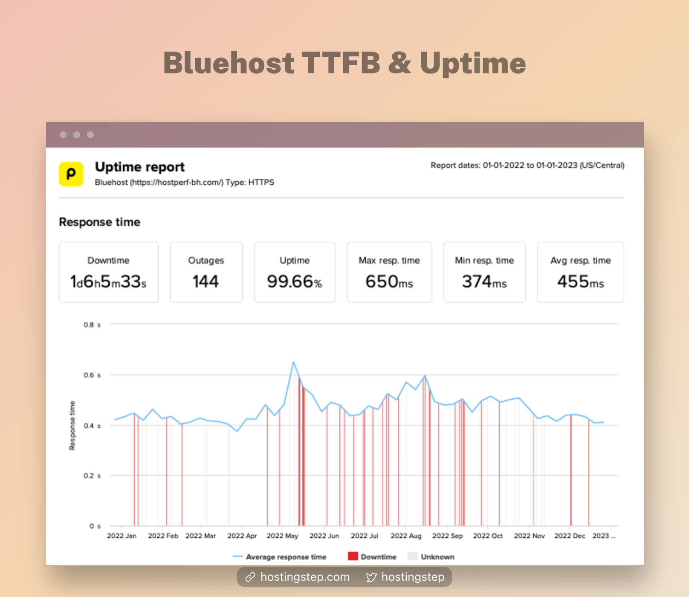
Task: Click the third window control dot
Action: point(90,135)
